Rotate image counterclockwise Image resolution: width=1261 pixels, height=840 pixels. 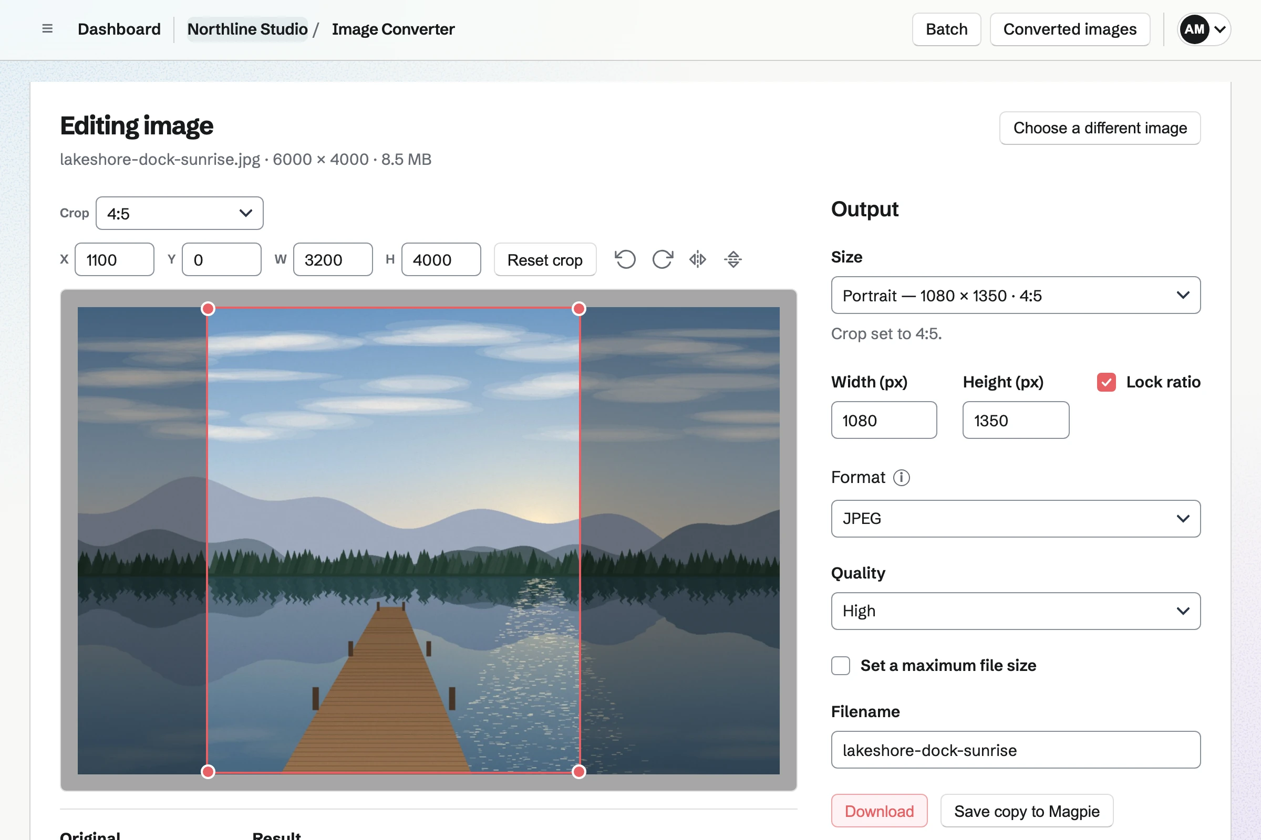625,260
